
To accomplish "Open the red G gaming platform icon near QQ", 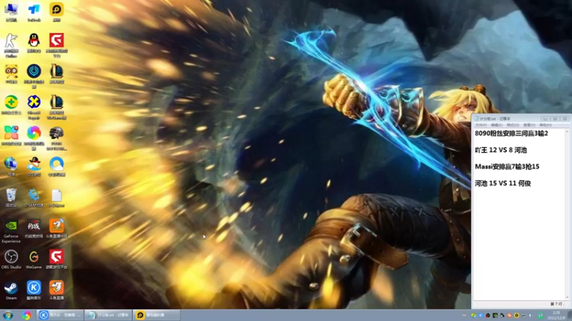I will pyautogui.click(x=56, y=46).
